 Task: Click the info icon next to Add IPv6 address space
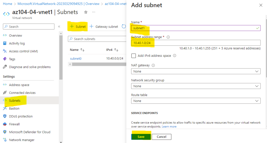(x=174, y=56)
